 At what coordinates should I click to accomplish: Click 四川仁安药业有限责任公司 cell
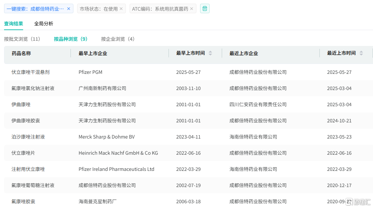click(258, 104)
